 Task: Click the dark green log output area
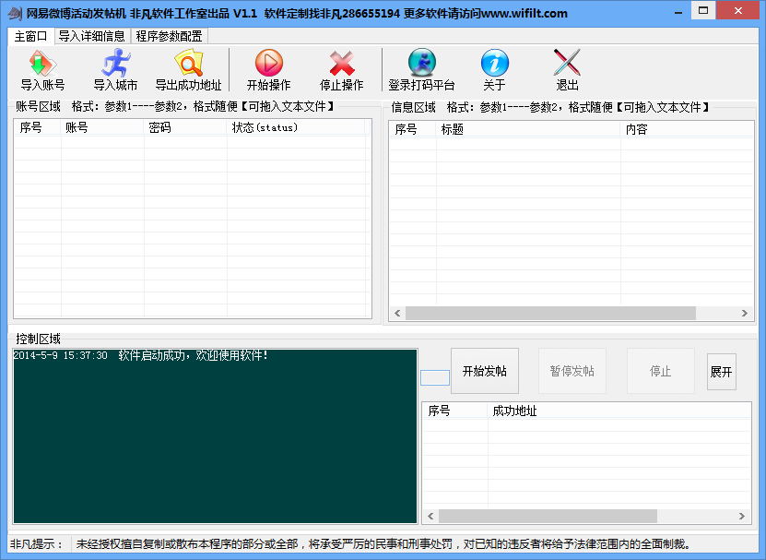(215, 435)
